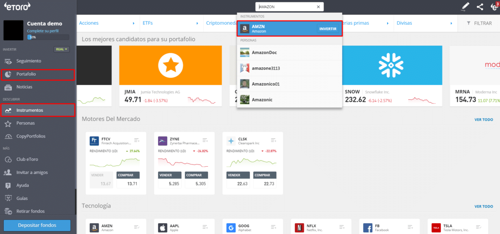The image size is (500, 234).
Task: Click the profile completion progress bar
Action: 43,37
